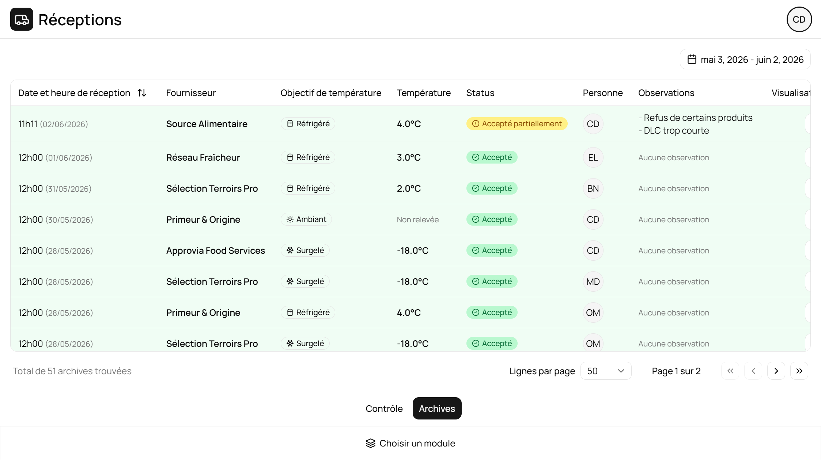Go to the next page arrow
Viewport: 821px width, 460px height.
click(x=776, y=371)
